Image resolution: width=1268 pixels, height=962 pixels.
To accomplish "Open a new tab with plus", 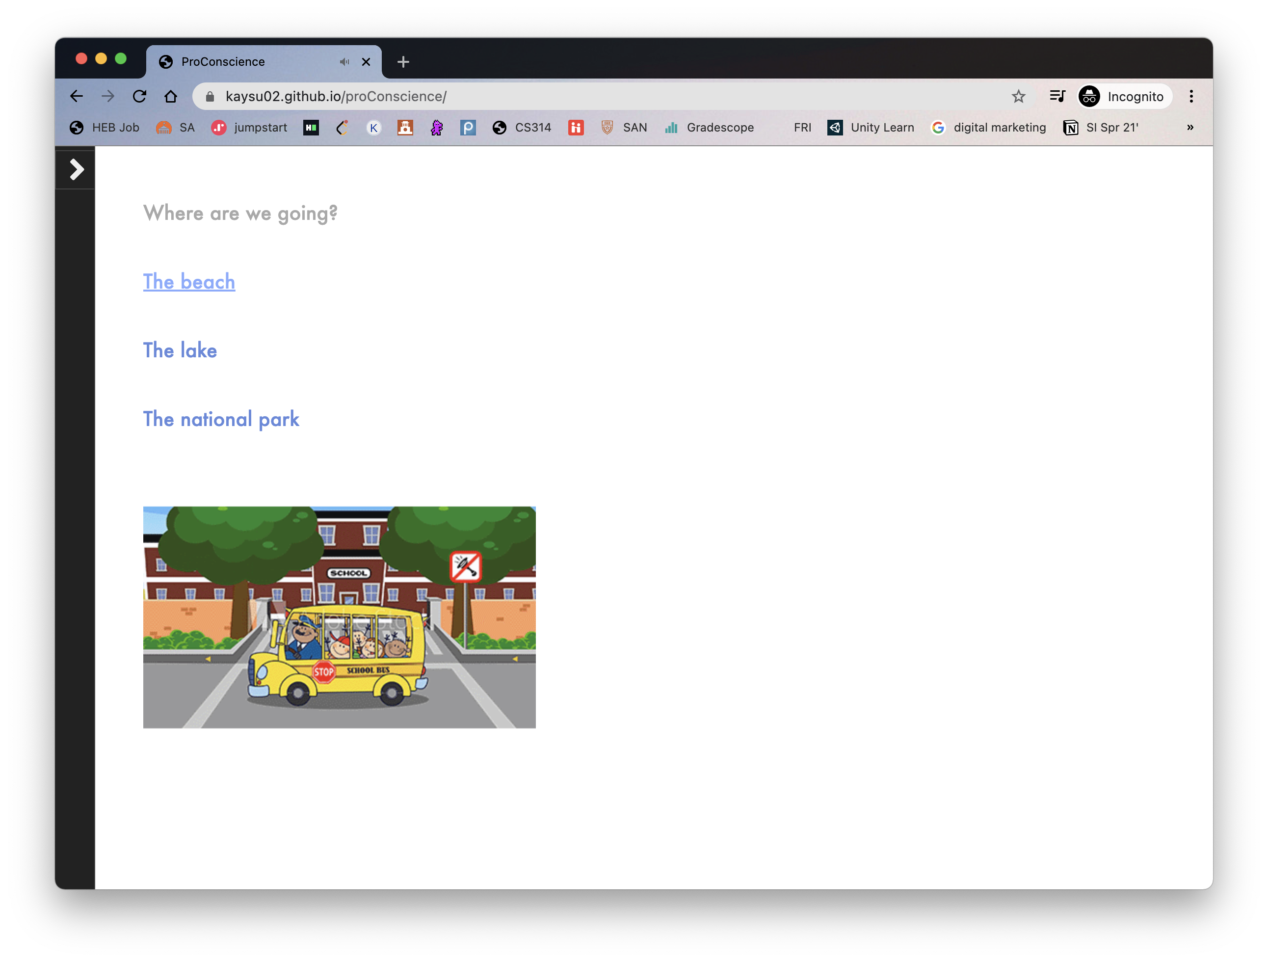I will click(x=403, y=62).
